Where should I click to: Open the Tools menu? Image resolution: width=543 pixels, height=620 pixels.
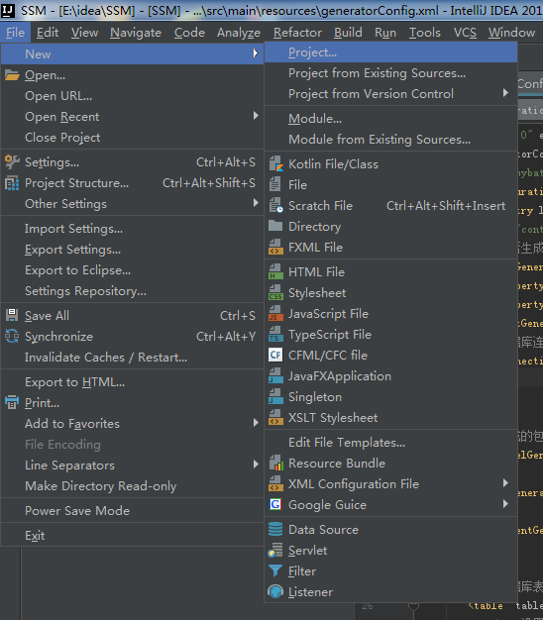click(x=425, y=33)
